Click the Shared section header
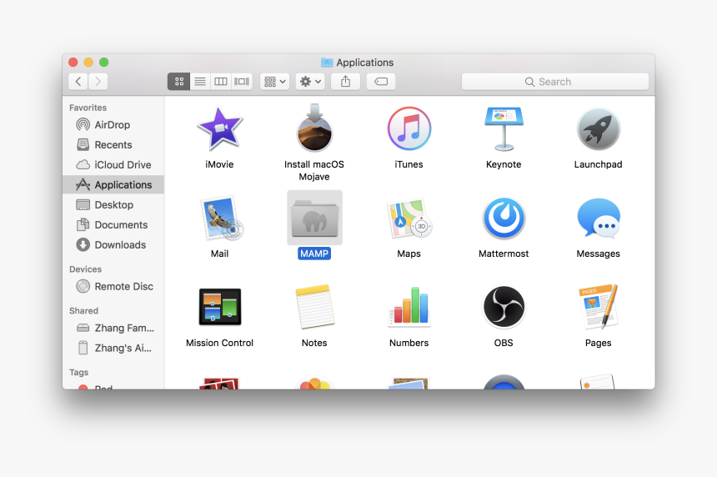Screen dimensions: 717x477 coord(83,310)
